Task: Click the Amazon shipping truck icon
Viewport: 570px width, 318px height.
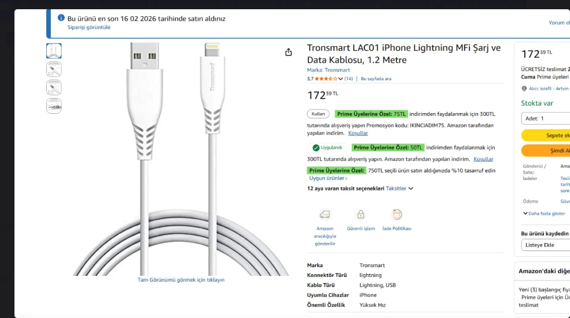Action: coord(325,215)
